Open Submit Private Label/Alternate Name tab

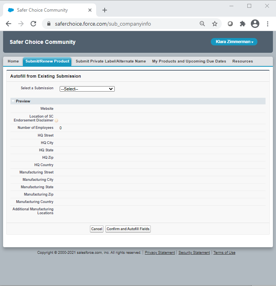coord(111,61)
